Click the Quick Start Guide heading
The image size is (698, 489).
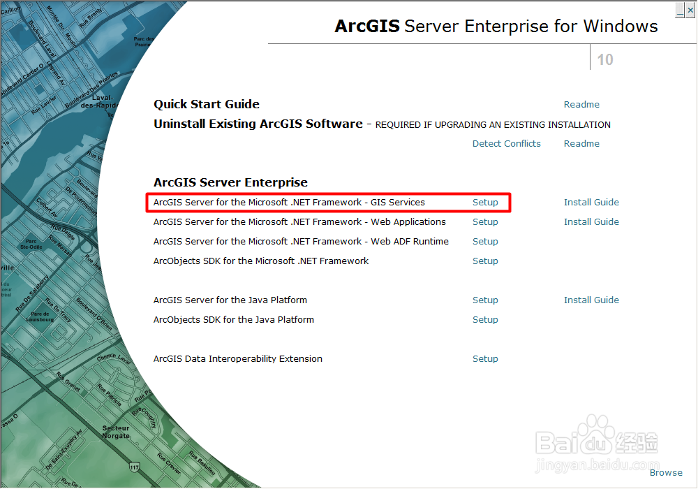click(x=207, y=105)
